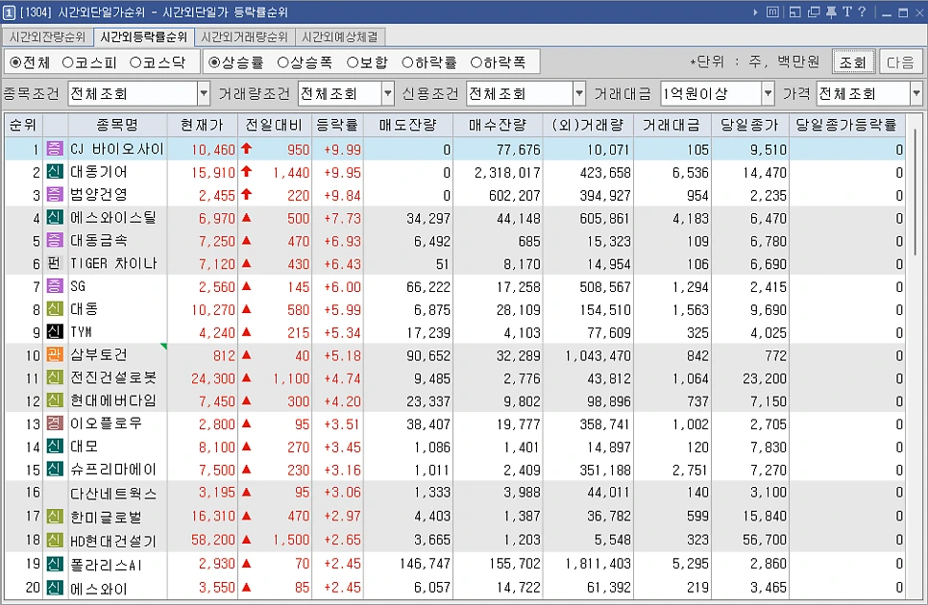Click 대동기어 bid balance 2,318,017
This screenshot has width=928, height=605.
(507, 173)
